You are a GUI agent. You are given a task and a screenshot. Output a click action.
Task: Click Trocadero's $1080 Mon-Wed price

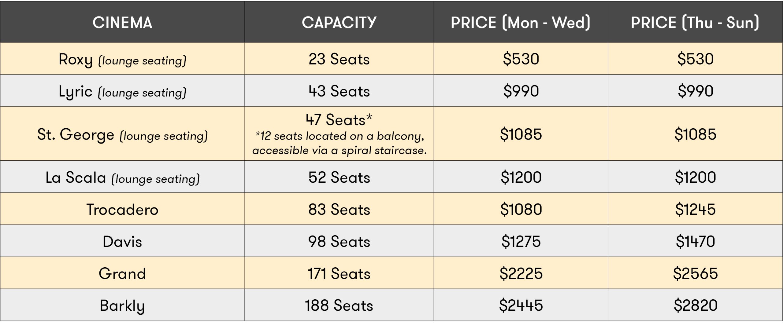(x=521, y=210)
